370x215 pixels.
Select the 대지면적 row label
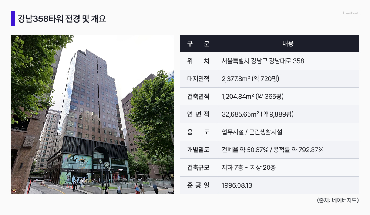pyautogui.click(x=198, y=79)
